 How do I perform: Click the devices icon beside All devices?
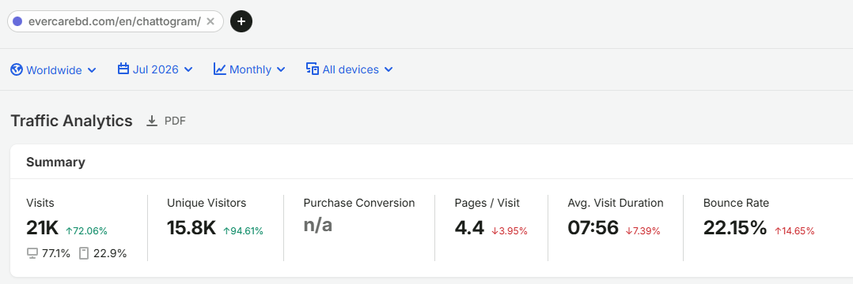coord(313,69)
